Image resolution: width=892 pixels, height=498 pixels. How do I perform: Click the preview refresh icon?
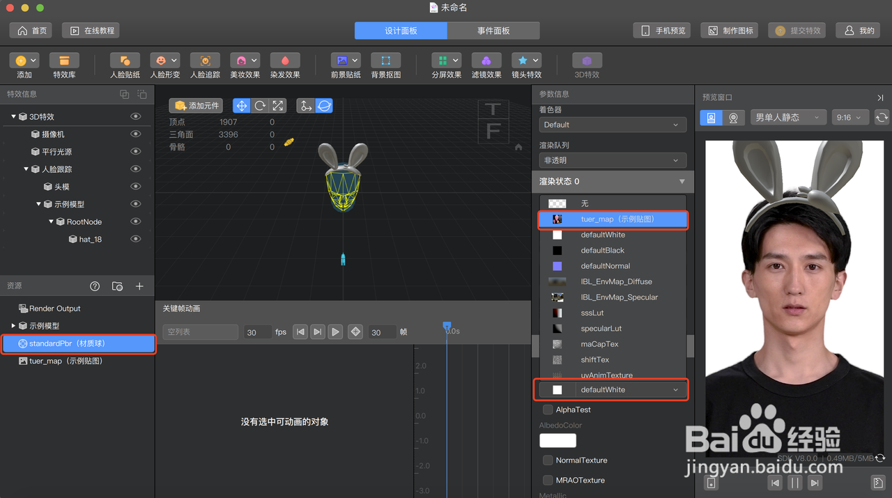pyautogui.click(x=882, y=118)
